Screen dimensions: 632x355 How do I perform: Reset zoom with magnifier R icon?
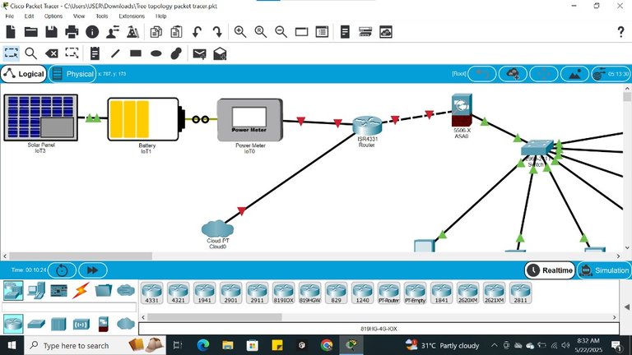pyautogui.click(x=260, y=32)
